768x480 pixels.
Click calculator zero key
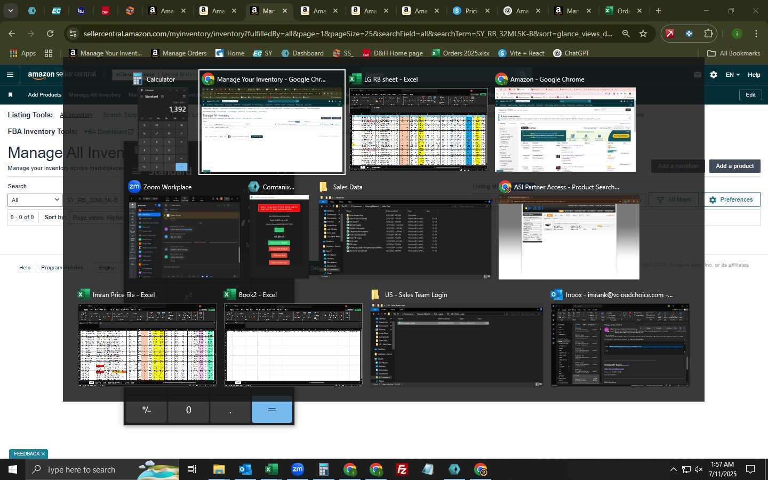pyautogui.click(x=188, y=410)
